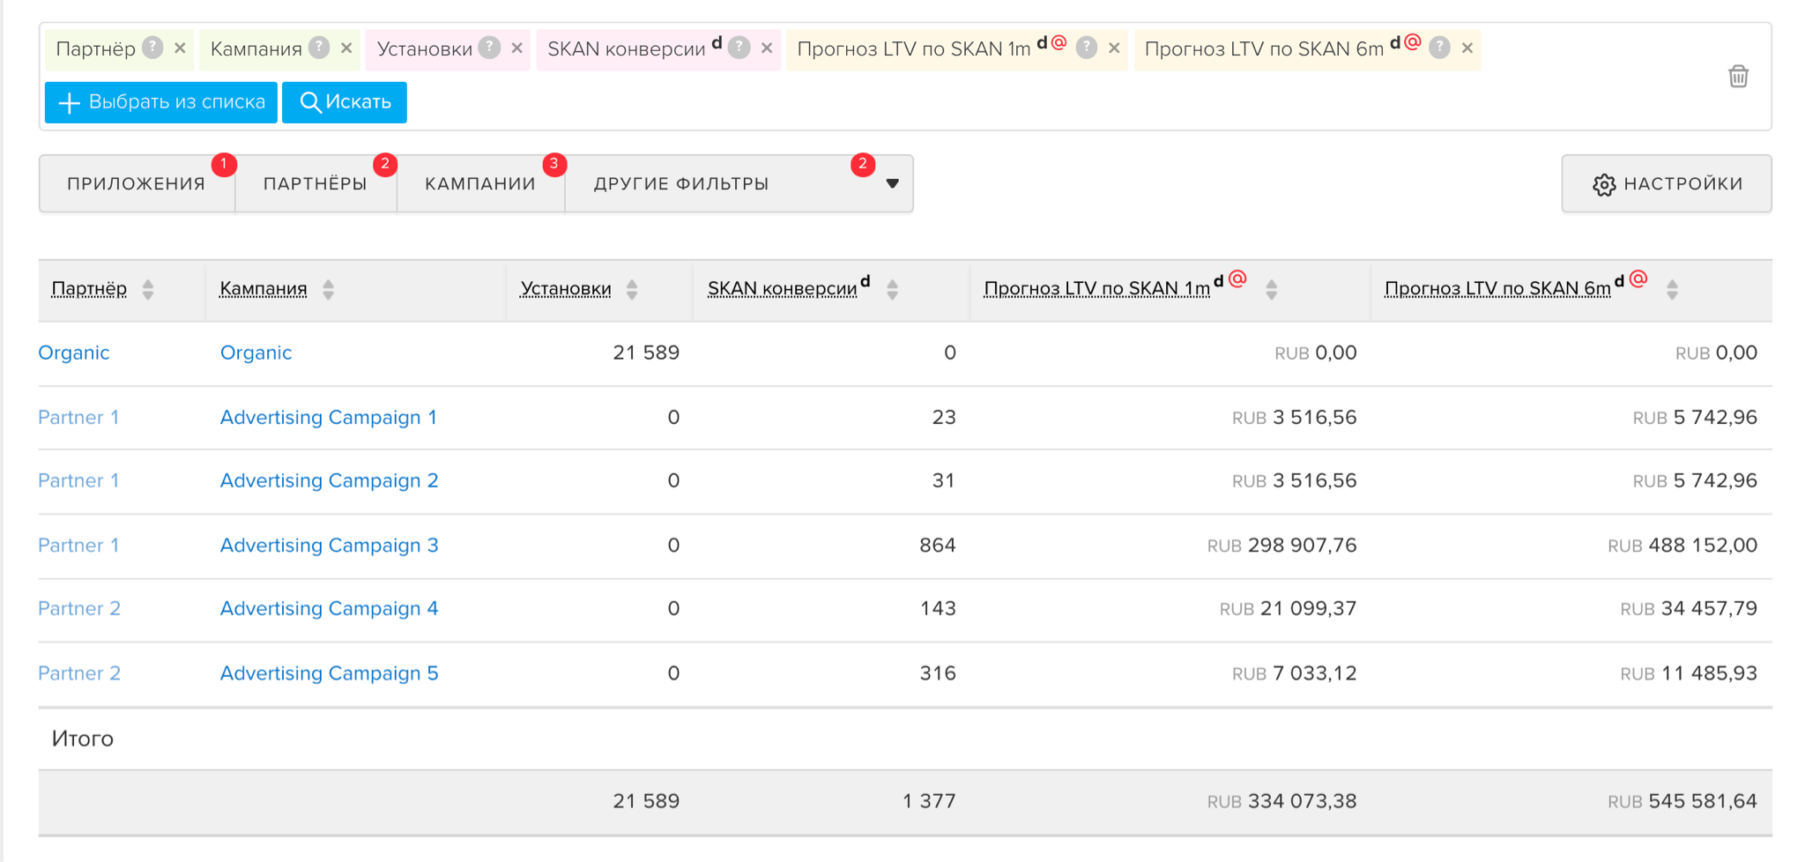This screenshot has height=862, width=1805.
Task: Sort by SKAN конверсии column arrows
Action: [892, 289]
